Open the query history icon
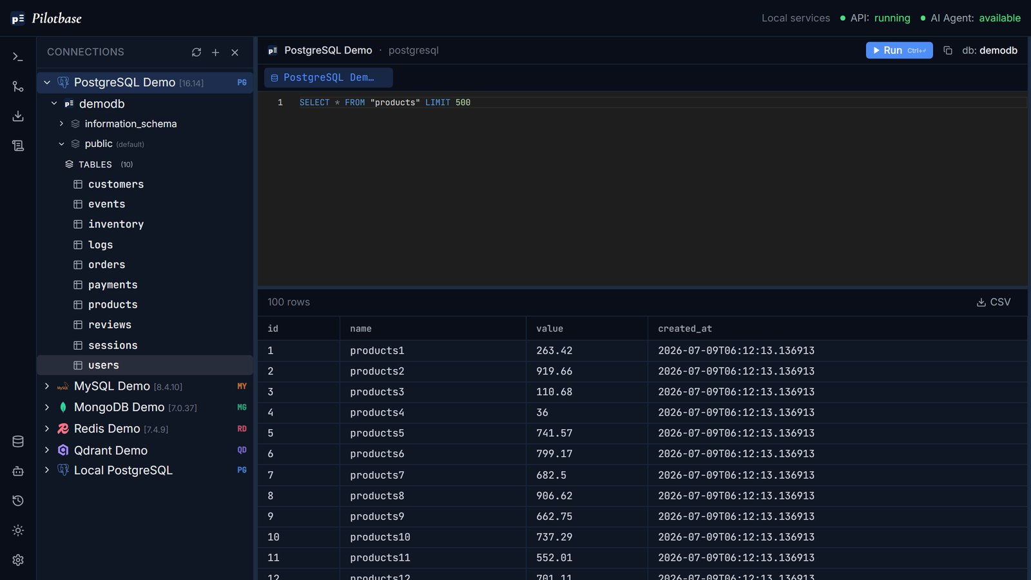Screen dimensions: 1031x580 [x=18, y=501]
